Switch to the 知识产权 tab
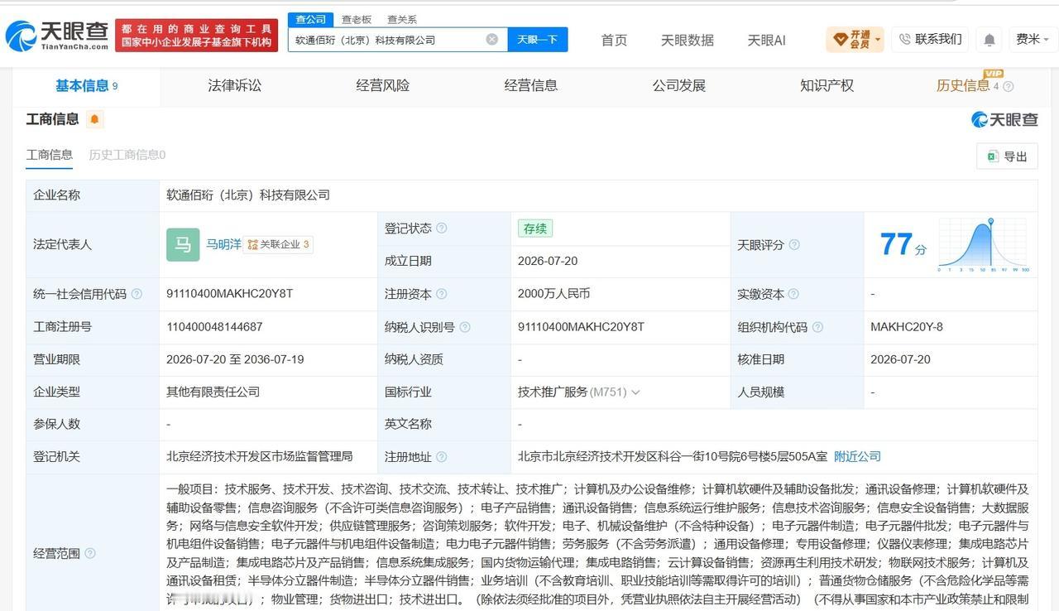 [x=827, y=85]
